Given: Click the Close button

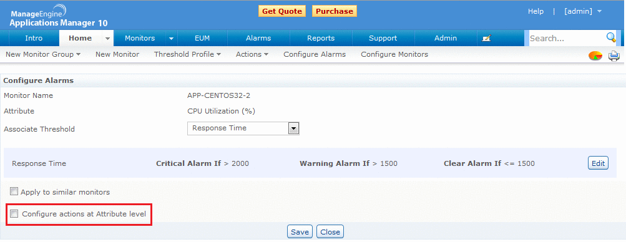Looking at the screenshot, I should click(330, 231).
